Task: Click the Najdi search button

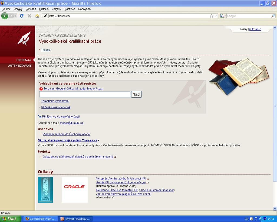Action: [136, 94]
